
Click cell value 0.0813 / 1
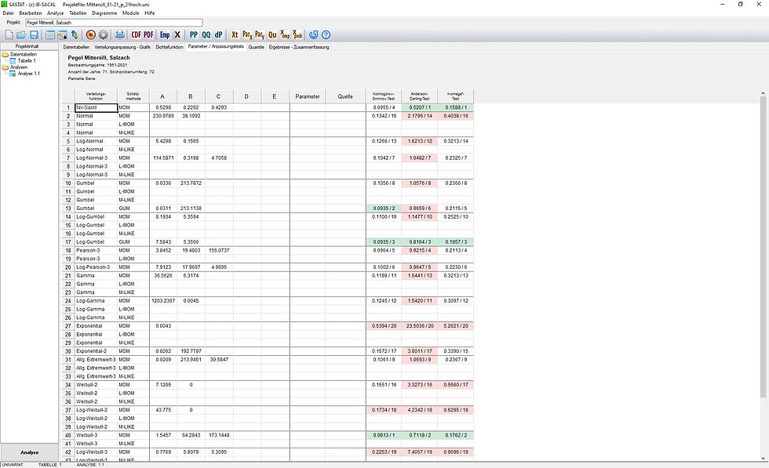(384, 435)
